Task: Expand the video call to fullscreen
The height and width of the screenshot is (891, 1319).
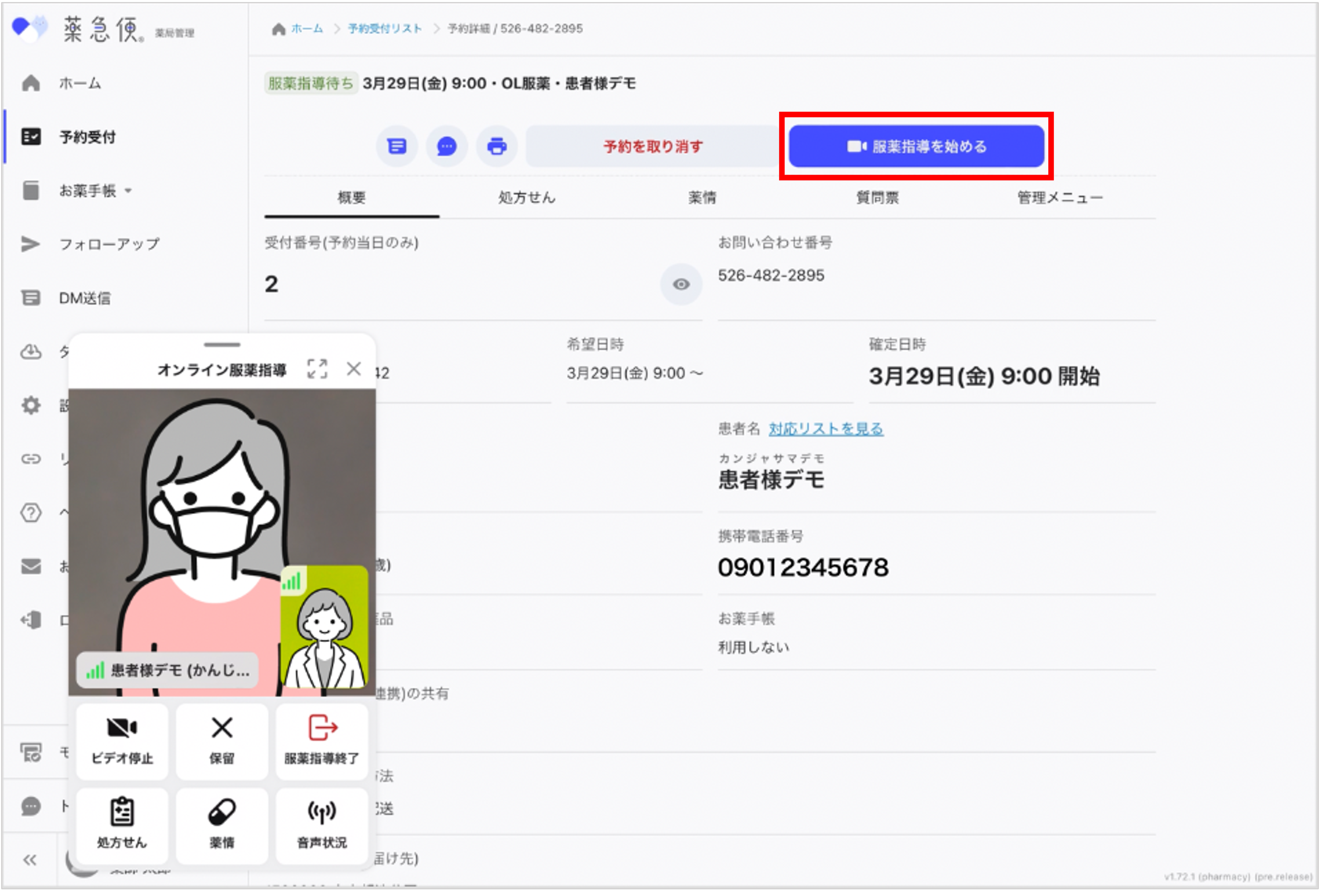Action: tap(317, 369)
